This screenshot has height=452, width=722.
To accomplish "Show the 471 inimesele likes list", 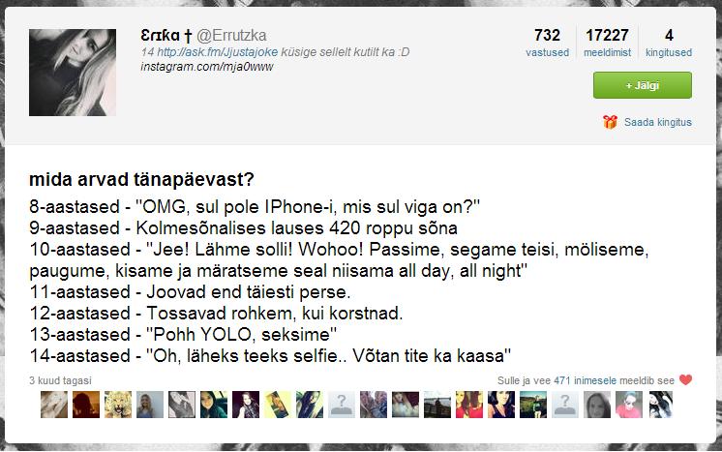I will (585, 380).
